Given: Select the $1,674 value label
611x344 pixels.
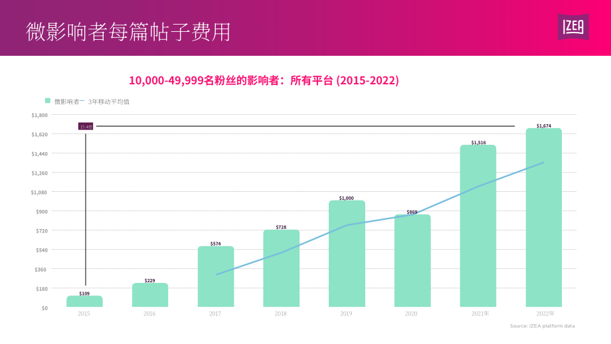Looking at the screenshot, I should pyautogui.click(x=543, y=126).
